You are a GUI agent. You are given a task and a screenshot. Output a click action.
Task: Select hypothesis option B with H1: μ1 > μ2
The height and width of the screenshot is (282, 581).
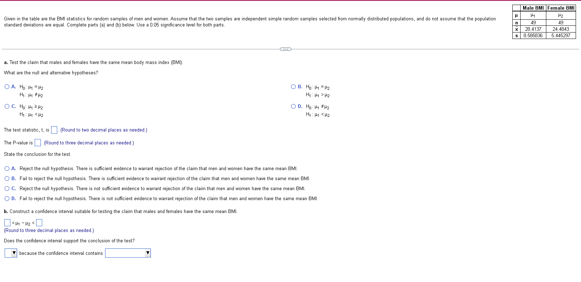click(293, 86)
